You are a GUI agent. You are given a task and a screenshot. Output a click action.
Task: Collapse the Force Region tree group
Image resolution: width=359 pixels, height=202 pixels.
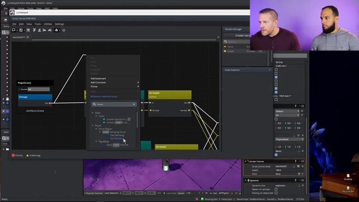click(96, 128)
